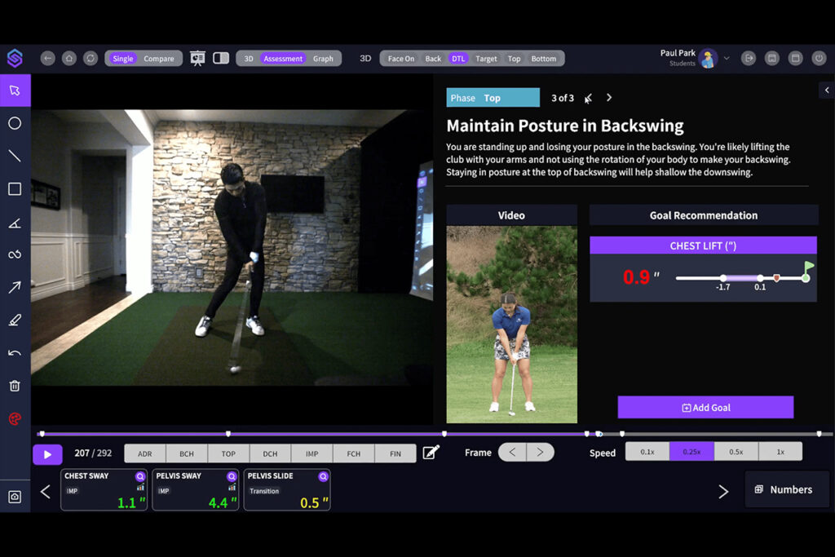Click the save icon next to log out

pos(772,58)
